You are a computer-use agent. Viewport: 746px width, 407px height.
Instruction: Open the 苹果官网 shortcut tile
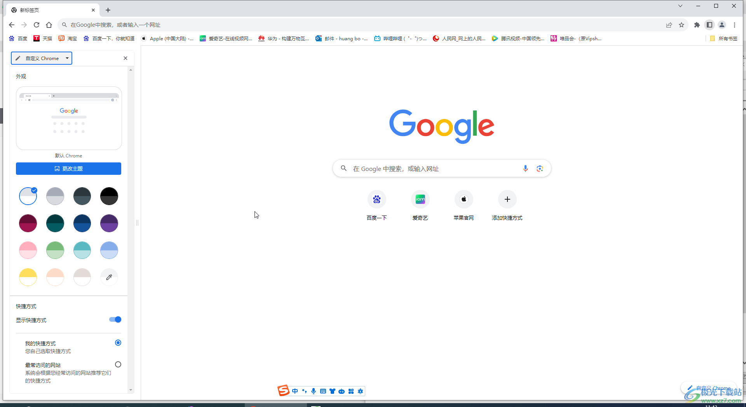coord(464,206)
